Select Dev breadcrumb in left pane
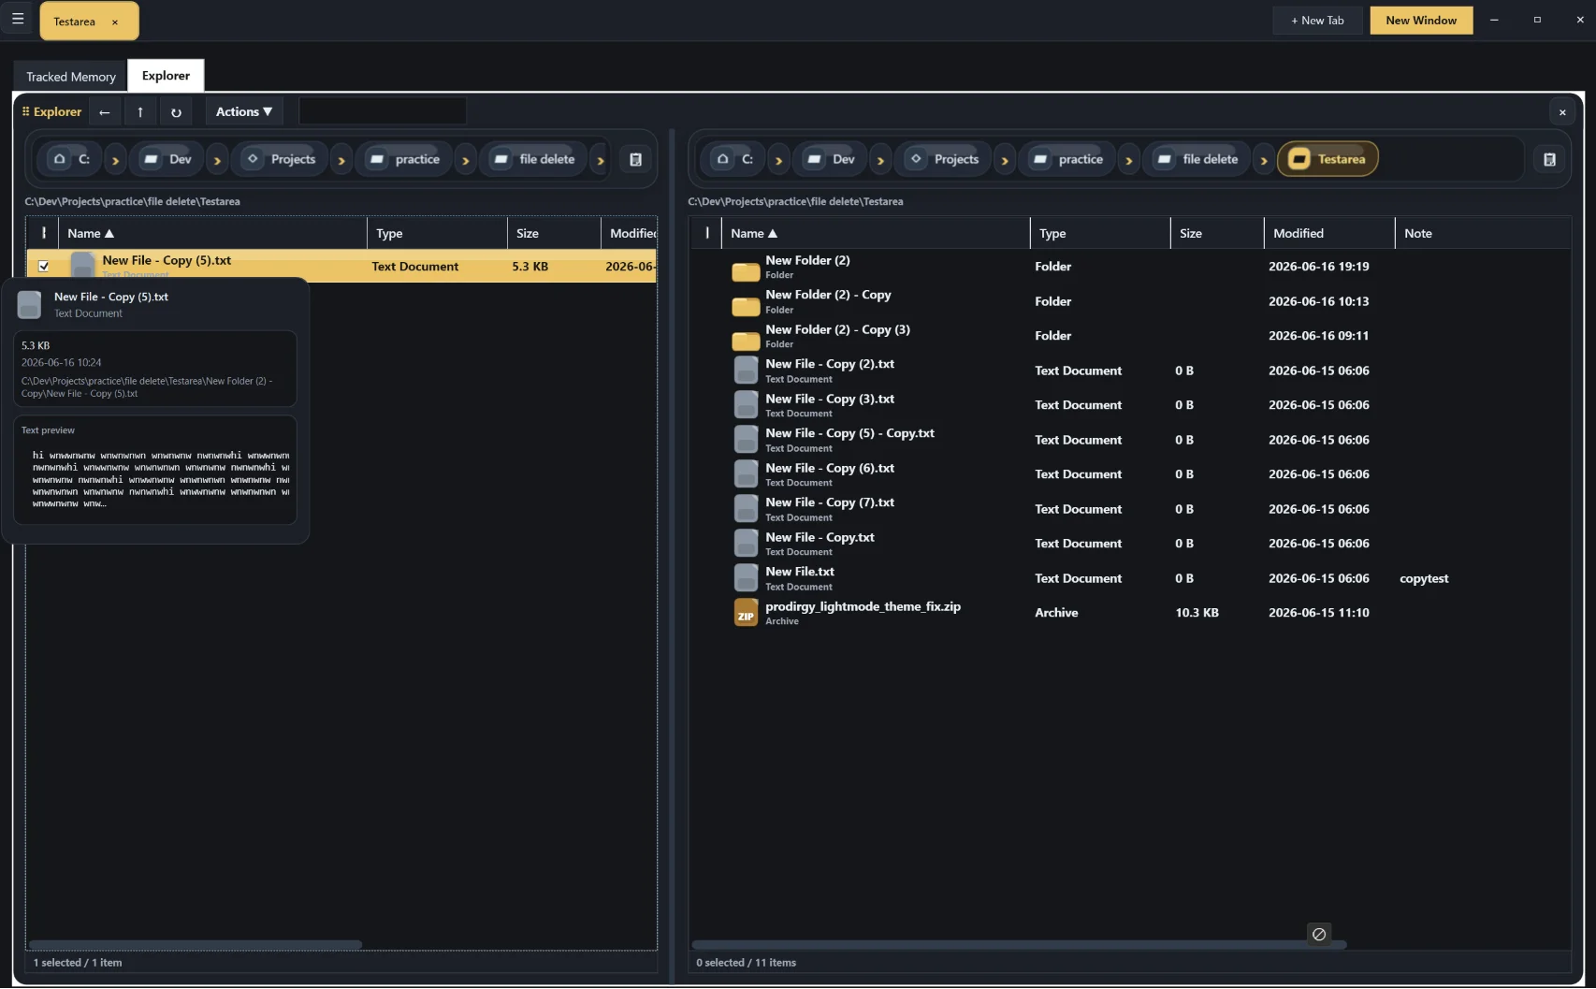This screenshot has width=1596, height=989. pyautogui.click(x=167, y=159)
